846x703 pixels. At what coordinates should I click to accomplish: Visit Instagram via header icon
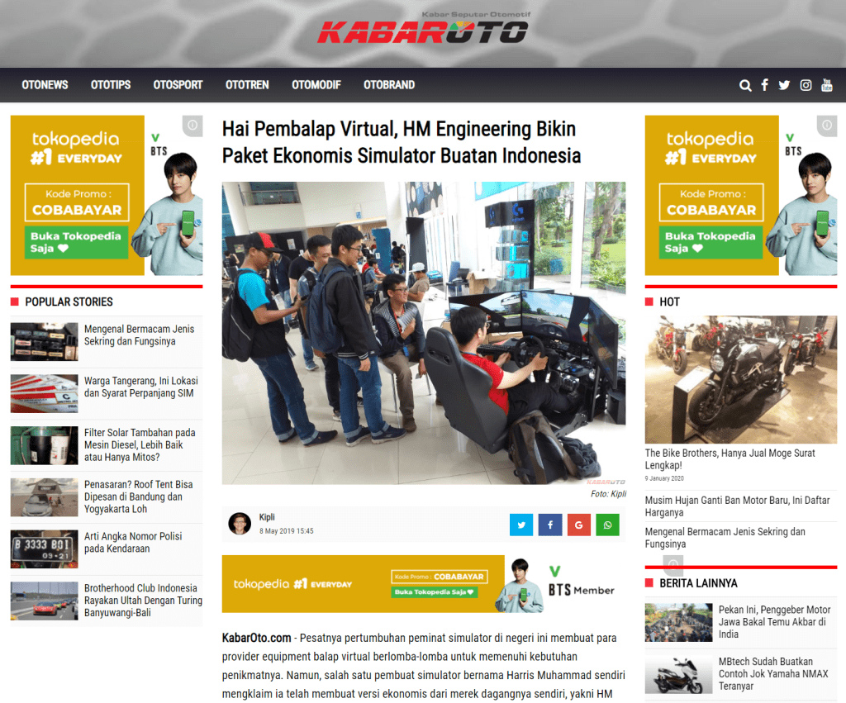(806, 85)
